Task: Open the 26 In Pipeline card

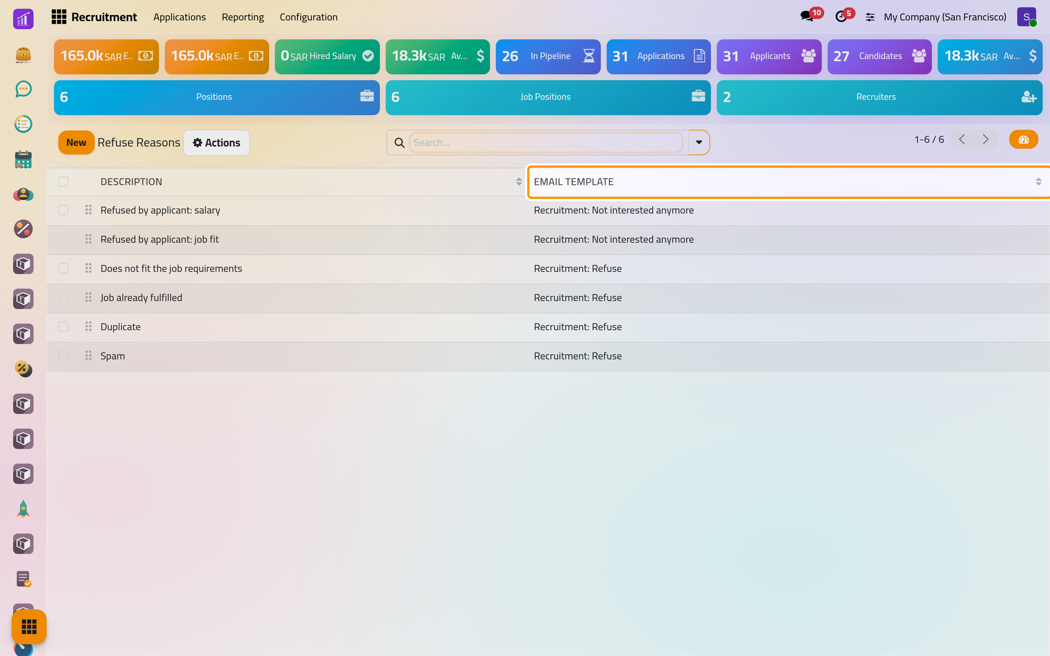Action: click(x=548, y=56)
